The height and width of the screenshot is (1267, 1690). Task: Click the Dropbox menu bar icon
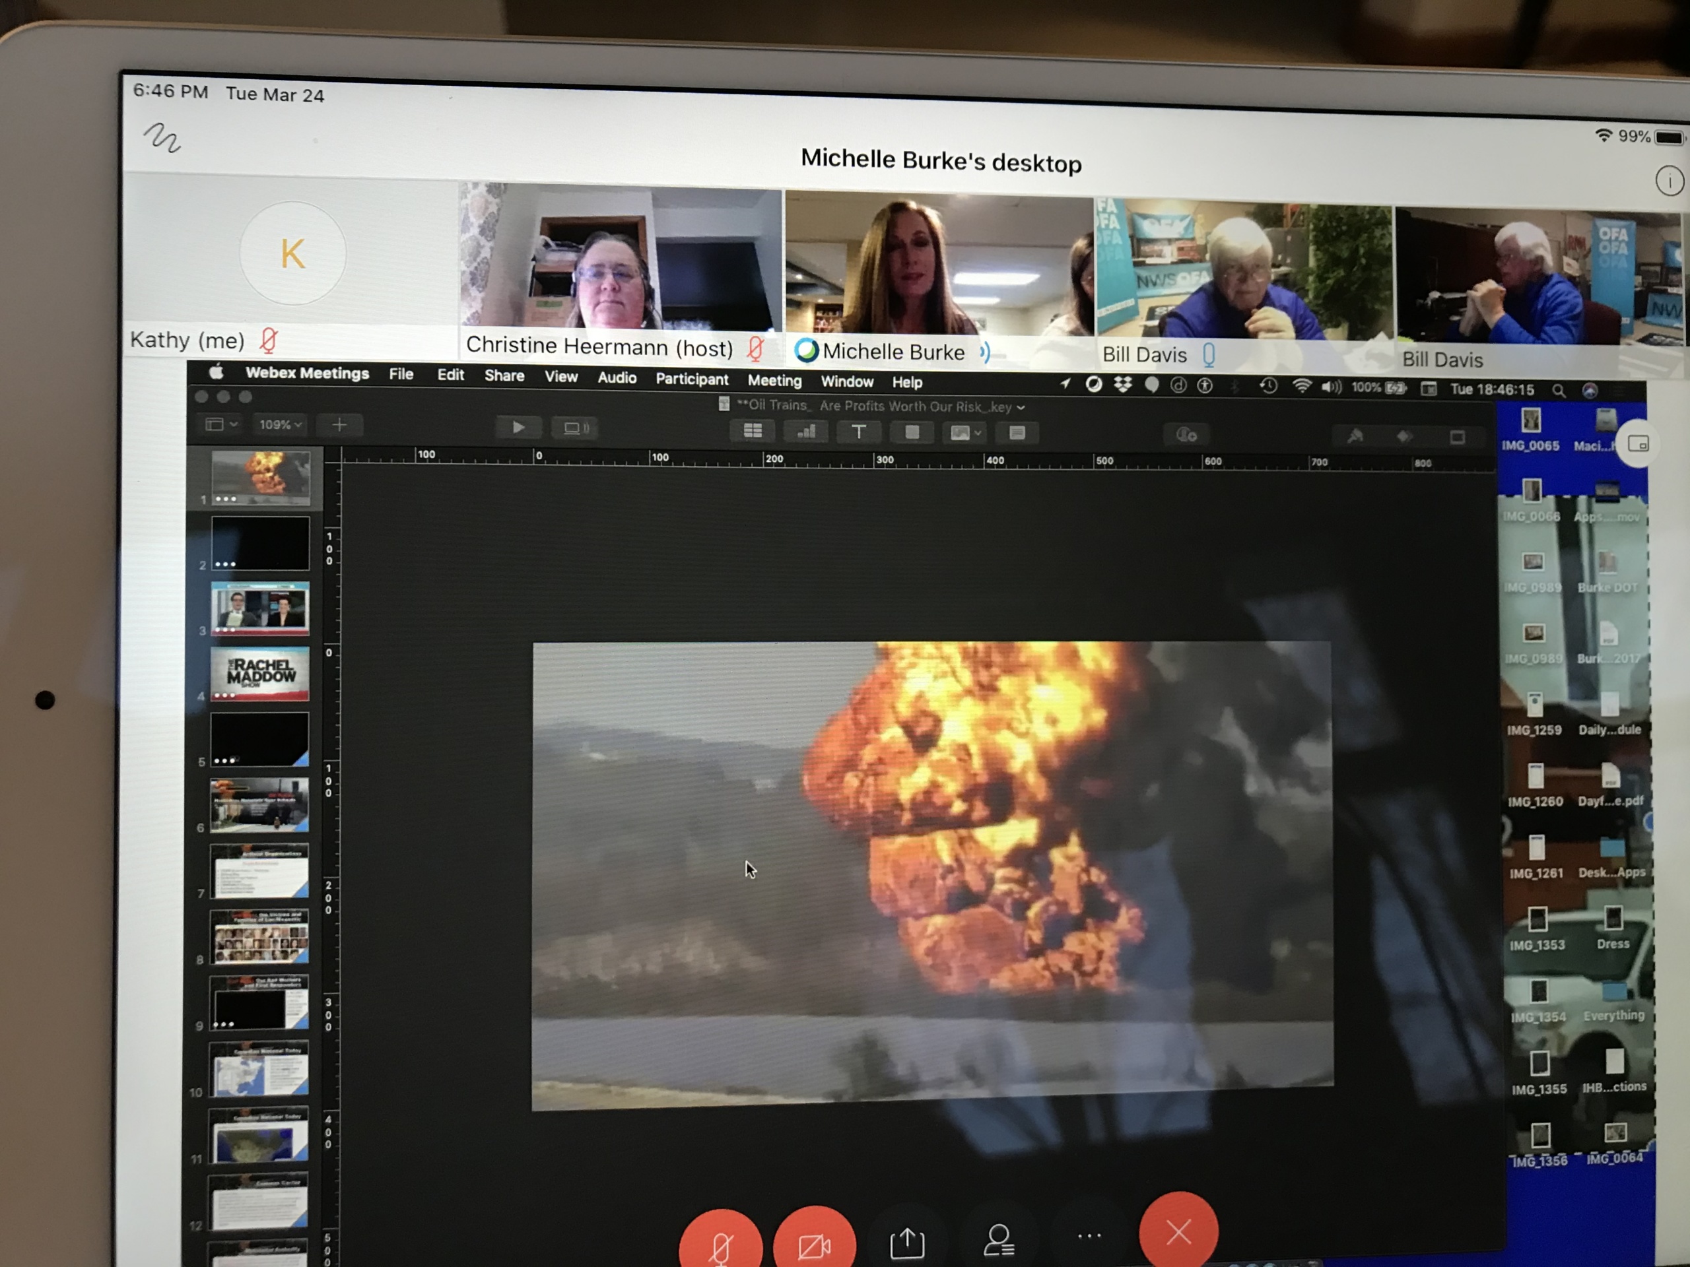pos(1122,385)
